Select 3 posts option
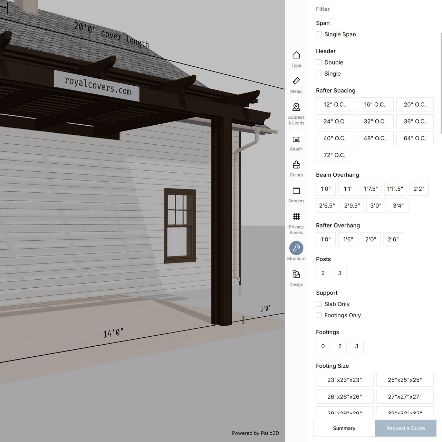 click(x=340, y=273)
